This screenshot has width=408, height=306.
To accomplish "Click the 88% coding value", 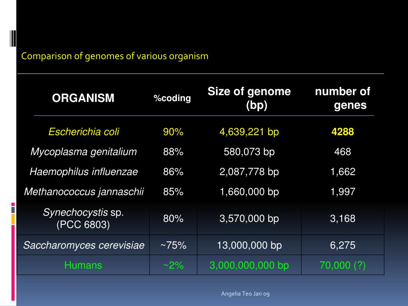I will pos(173,152).
